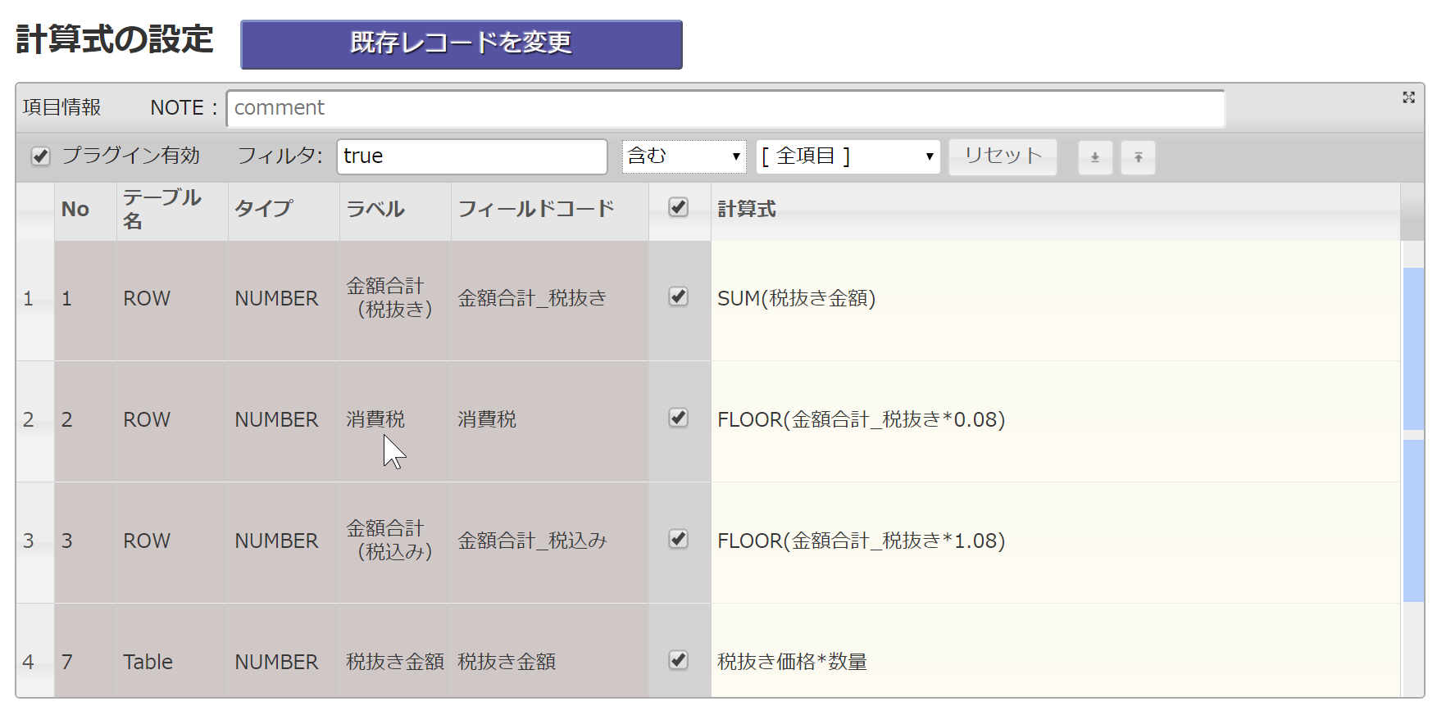This screenshot has width=1437, height=724.
Task: Click the upload arrow icon button
Action: pos(1138,157)
